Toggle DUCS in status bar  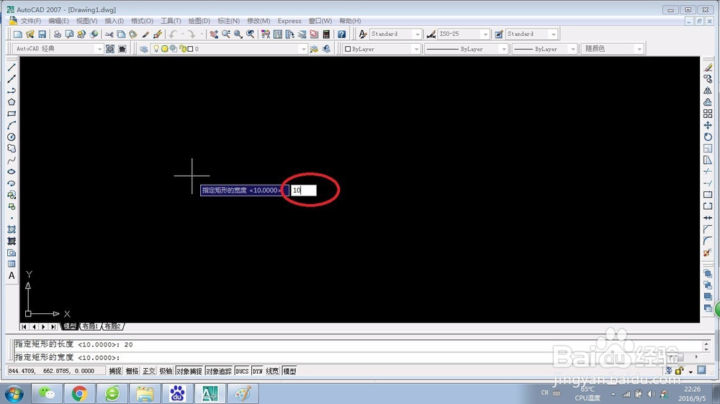tap(242, 371)
